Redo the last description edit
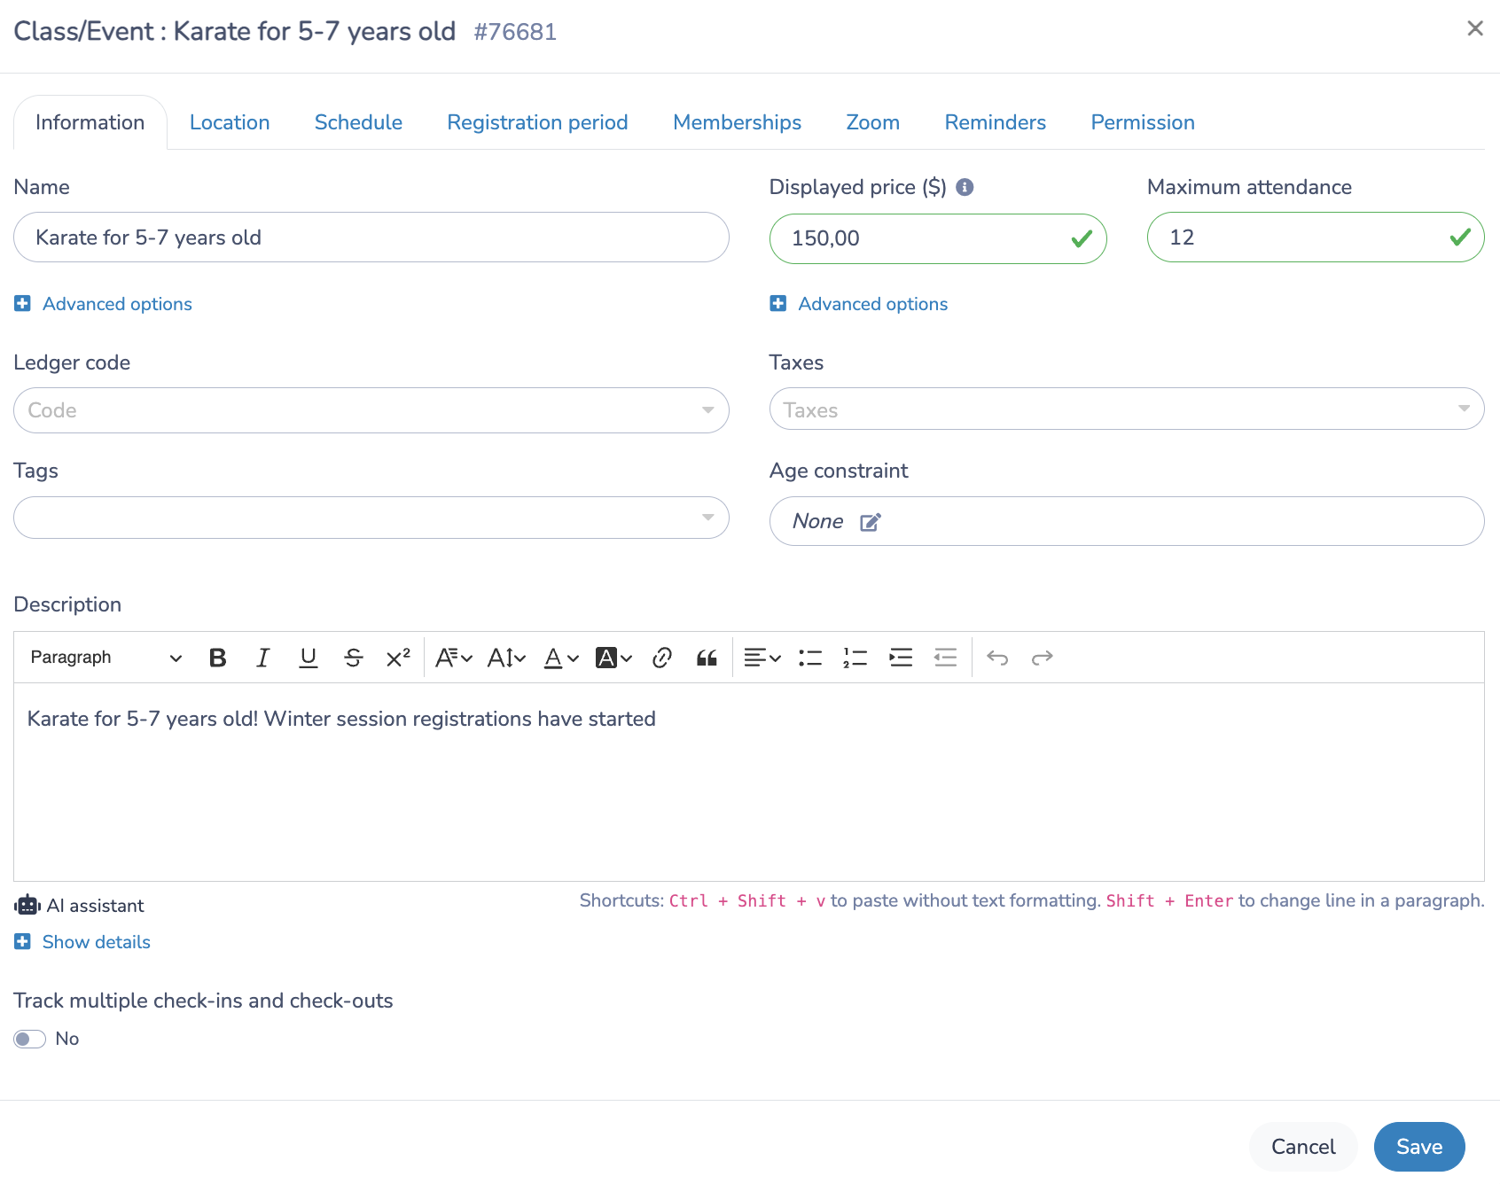Image resolution: width=1500 pixels, height=1184 pixels. 1043,658
